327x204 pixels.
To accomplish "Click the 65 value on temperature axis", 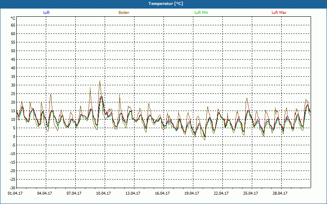I will 13,25.
